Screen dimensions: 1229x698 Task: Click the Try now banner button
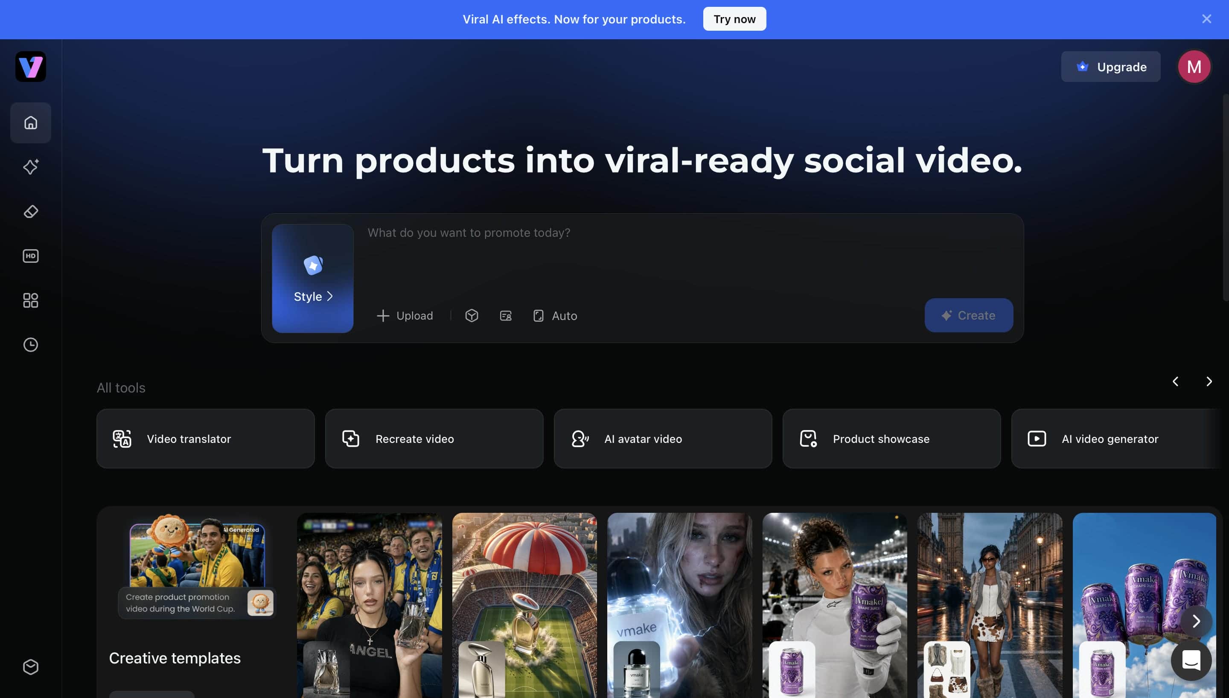click(x=734, y=19)
